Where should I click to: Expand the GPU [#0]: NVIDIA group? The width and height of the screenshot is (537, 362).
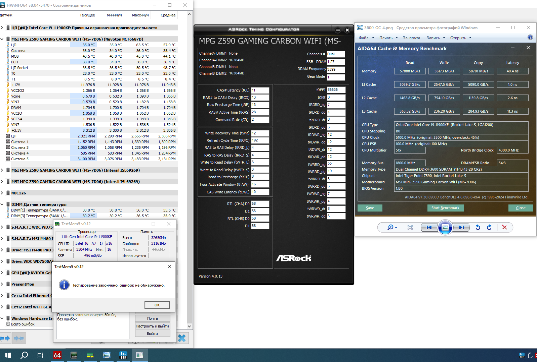[x=2, y=273]
